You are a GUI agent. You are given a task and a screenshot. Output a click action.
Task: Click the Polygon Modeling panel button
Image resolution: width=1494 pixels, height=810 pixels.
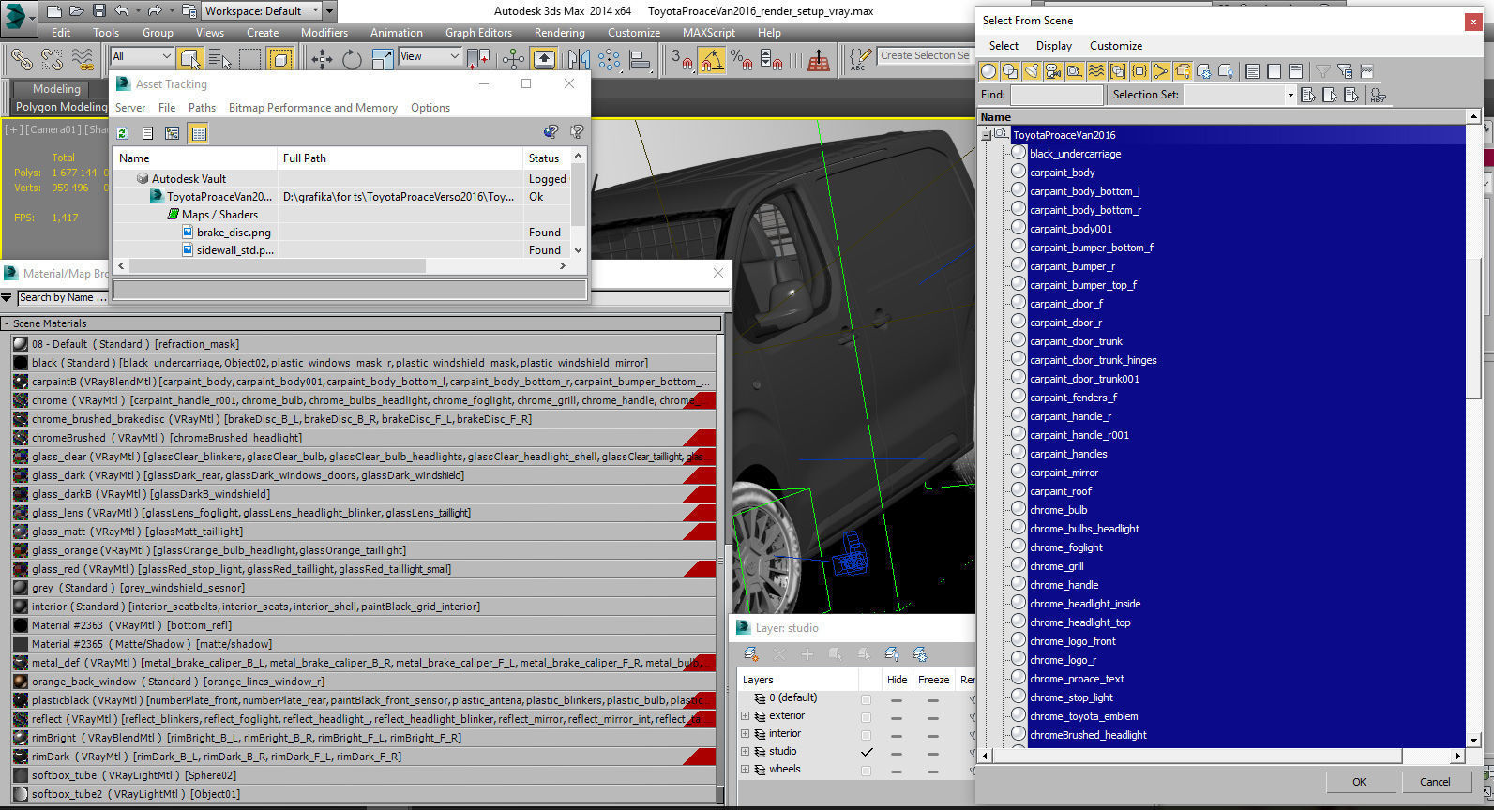[61, 107]
